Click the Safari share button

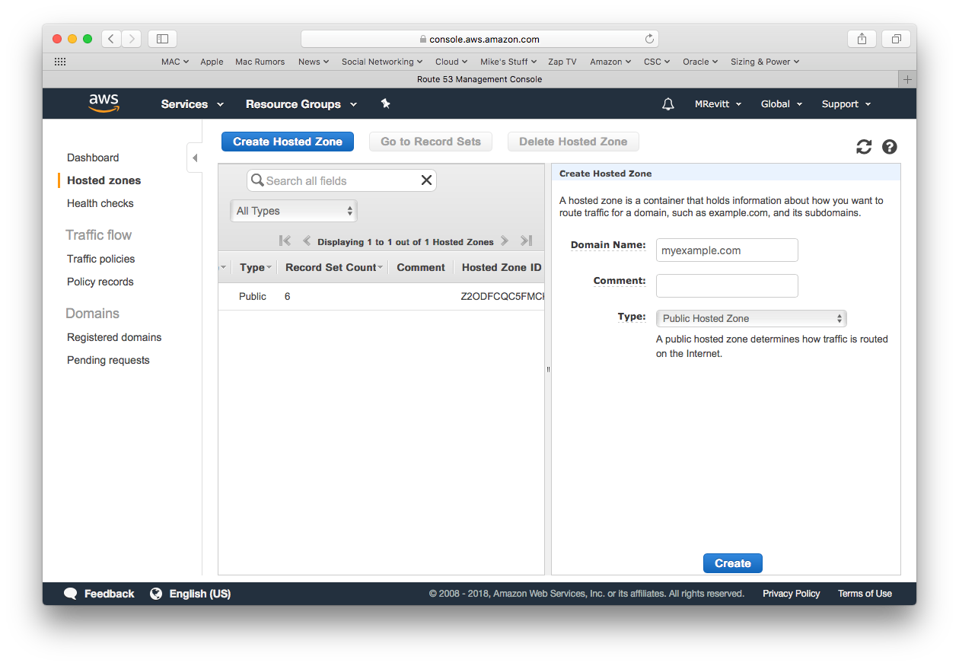(862, 39)
